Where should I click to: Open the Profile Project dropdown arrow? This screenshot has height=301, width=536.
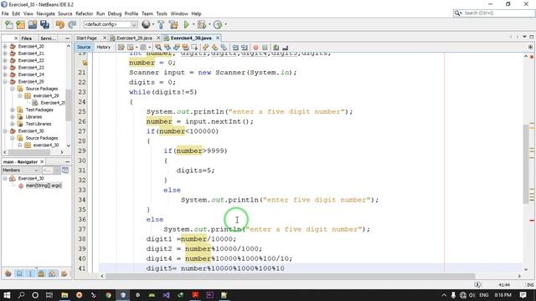[225, 24]
